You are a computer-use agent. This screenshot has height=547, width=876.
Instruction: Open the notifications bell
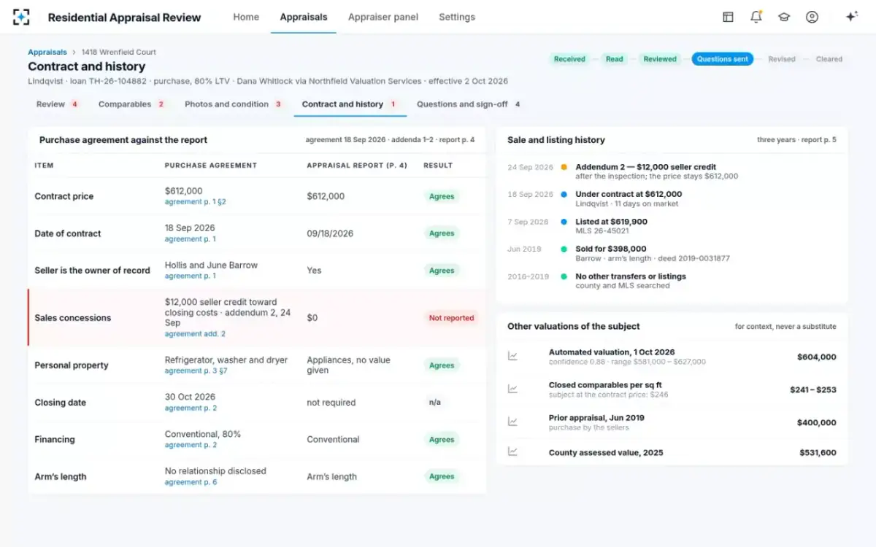coord(756,17)
